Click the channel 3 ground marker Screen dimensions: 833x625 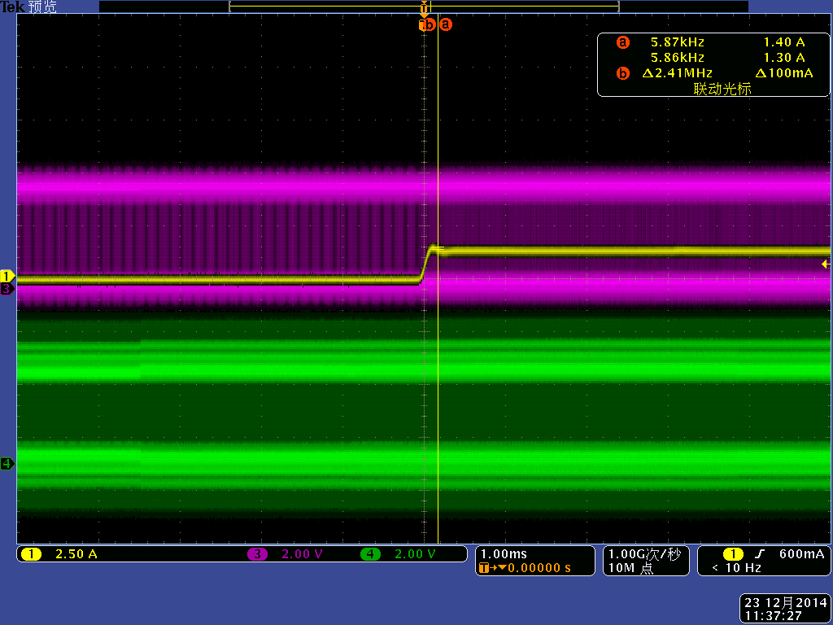coord(7,289)
